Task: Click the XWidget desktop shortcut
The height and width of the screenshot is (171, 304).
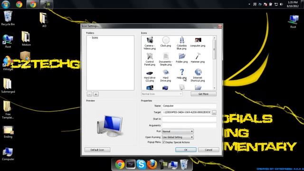Action: (8, 63)
